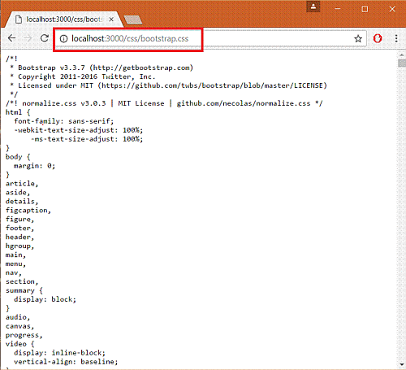406x370 pixels.
Task: Bookmark this page with the star icon
Action: (358, 39)
